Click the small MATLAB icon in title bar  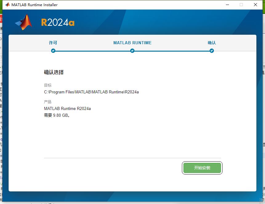(7, 5)
